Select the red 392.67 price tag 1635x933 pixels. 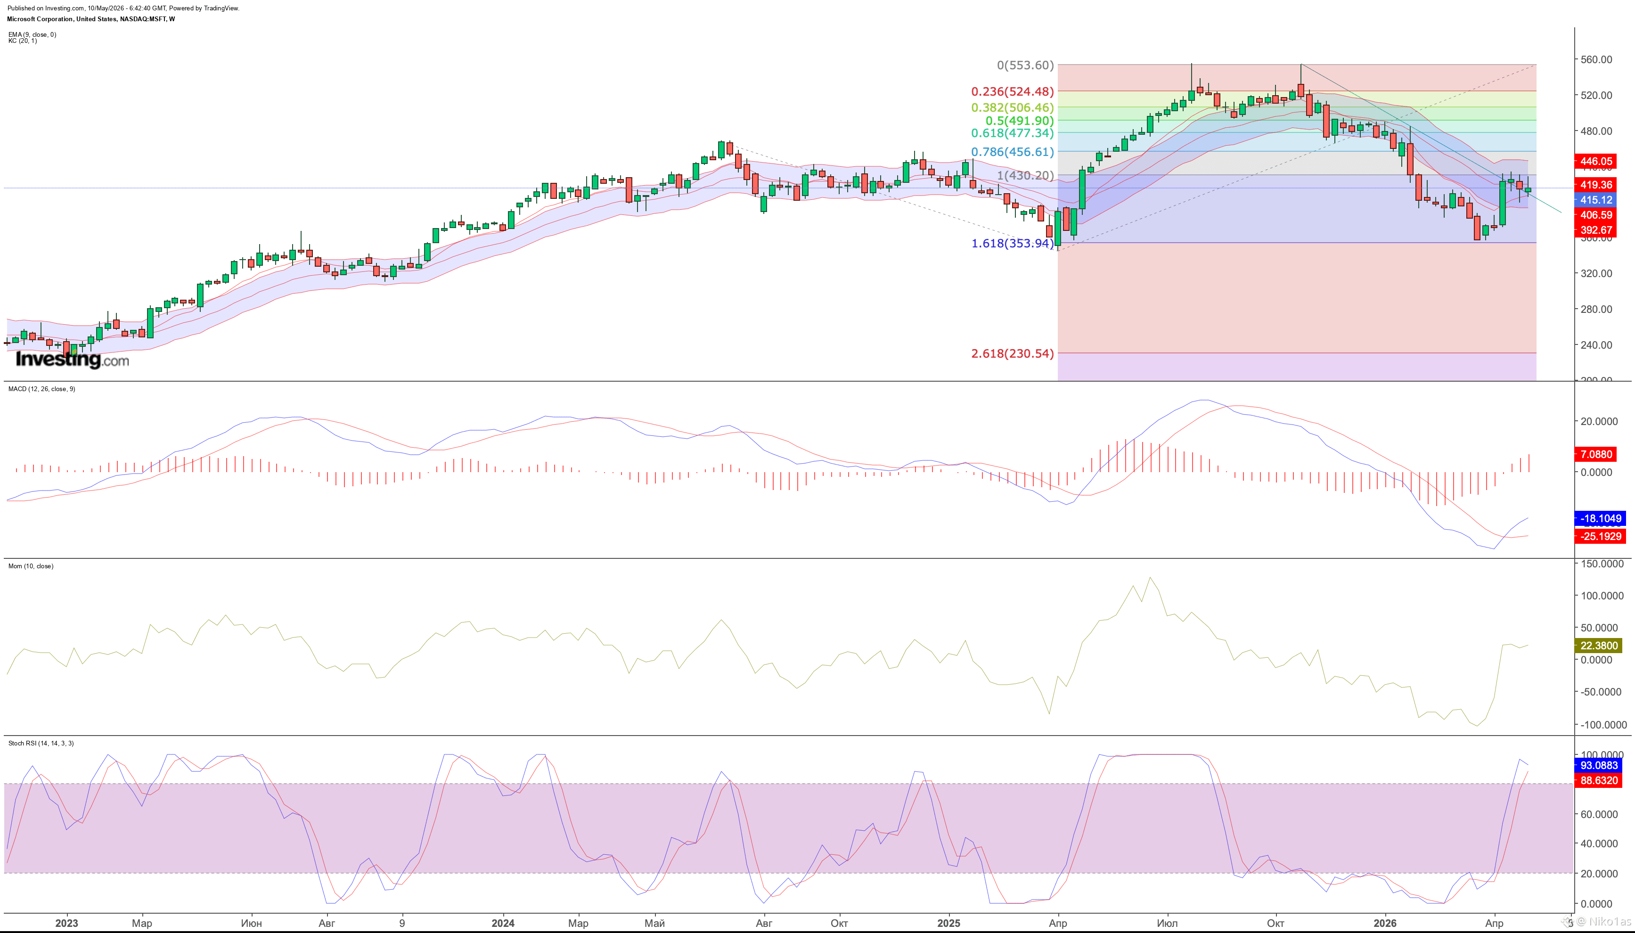tap(1595, 230)
